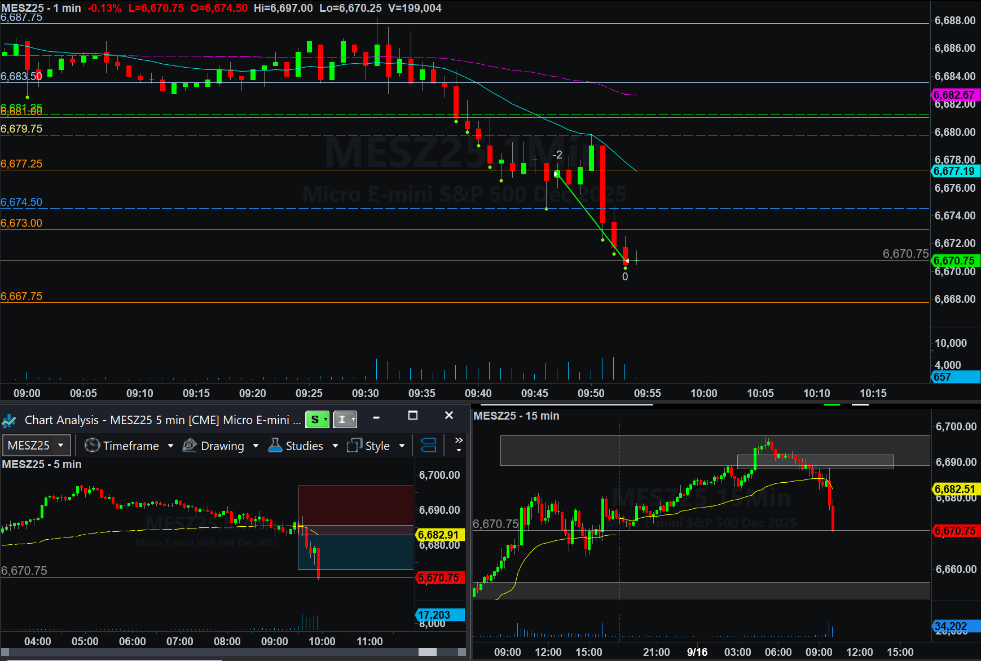Click the Style dashed-square icon
The height and width of the screenshot is (661, 981).
point(354,446)
